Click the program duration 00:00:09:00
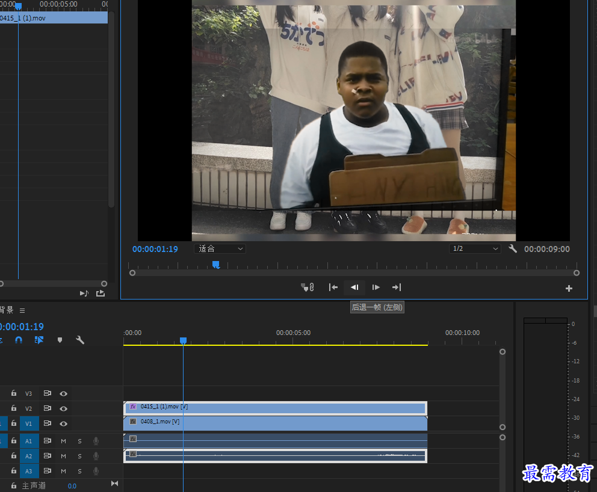The height and width of the screenshot is (492, 597). click(546, 249)
